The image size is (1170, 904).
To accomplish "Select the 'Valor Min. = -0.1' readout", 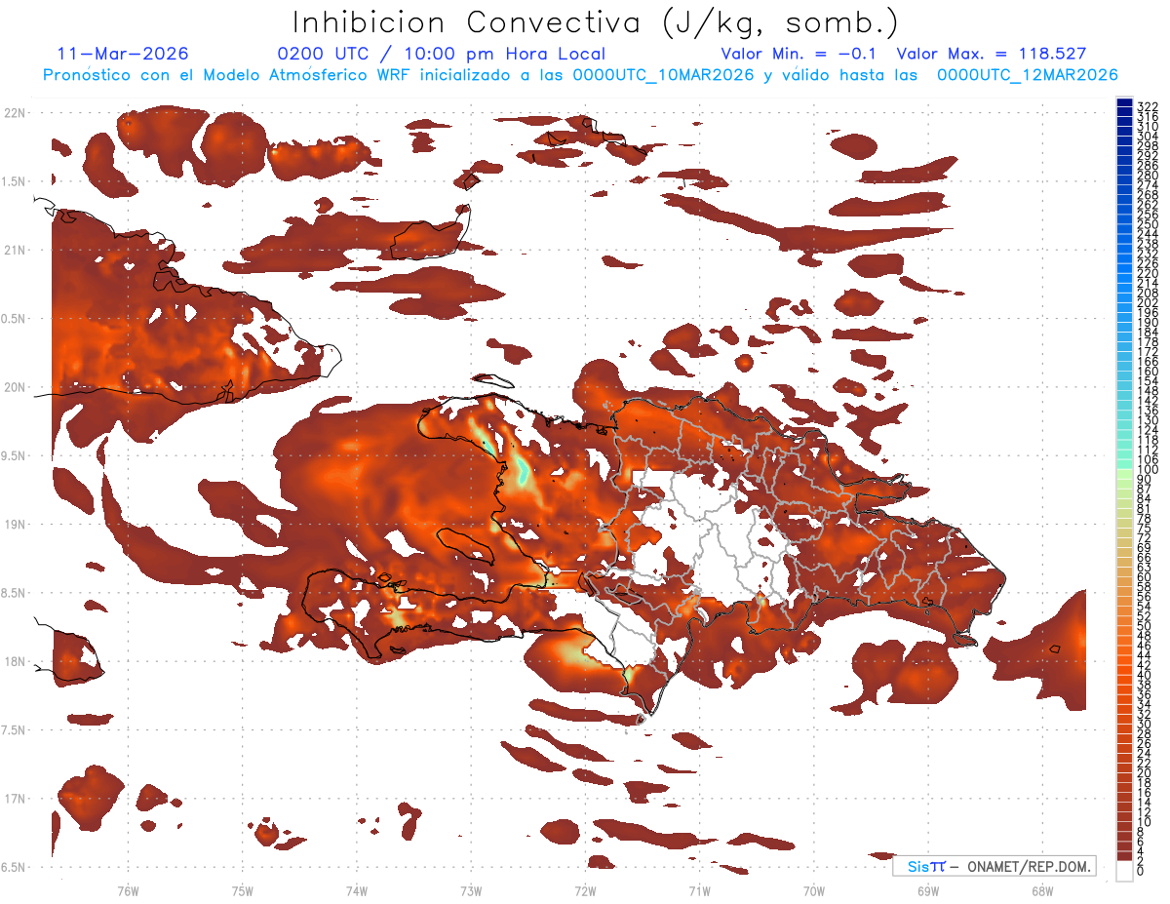I will pos(800,54).
